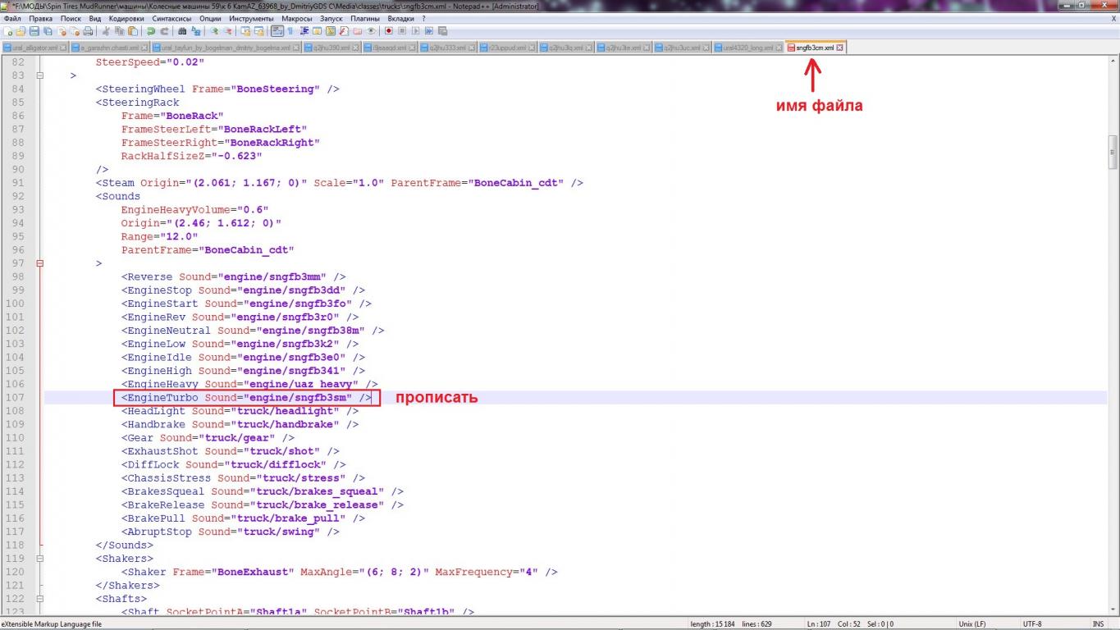Toggle INS insert mode in status bar

pyautogui.click(x=1098, y=624)
